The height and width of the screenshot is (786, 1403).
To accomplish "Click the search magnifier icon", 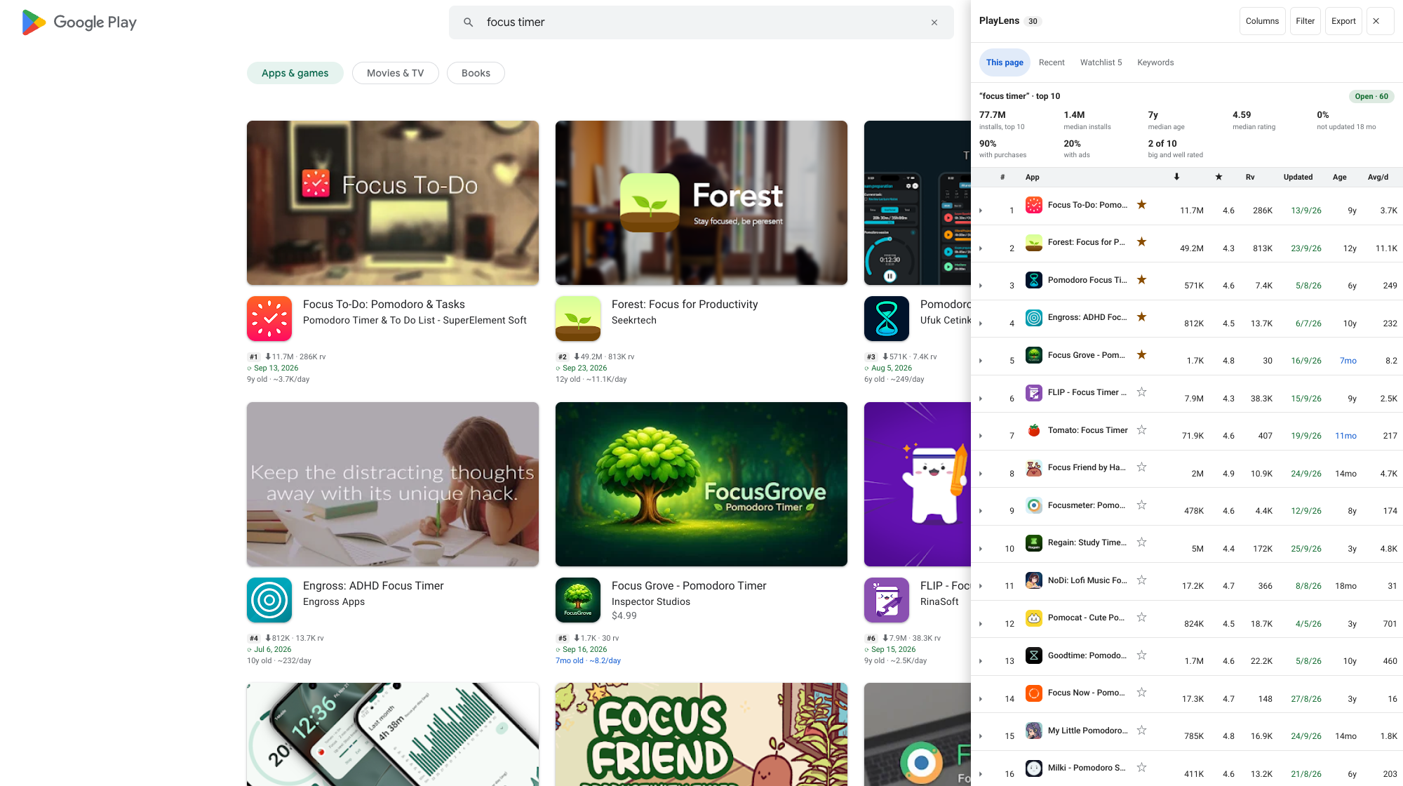I will [x=468, y=22].
